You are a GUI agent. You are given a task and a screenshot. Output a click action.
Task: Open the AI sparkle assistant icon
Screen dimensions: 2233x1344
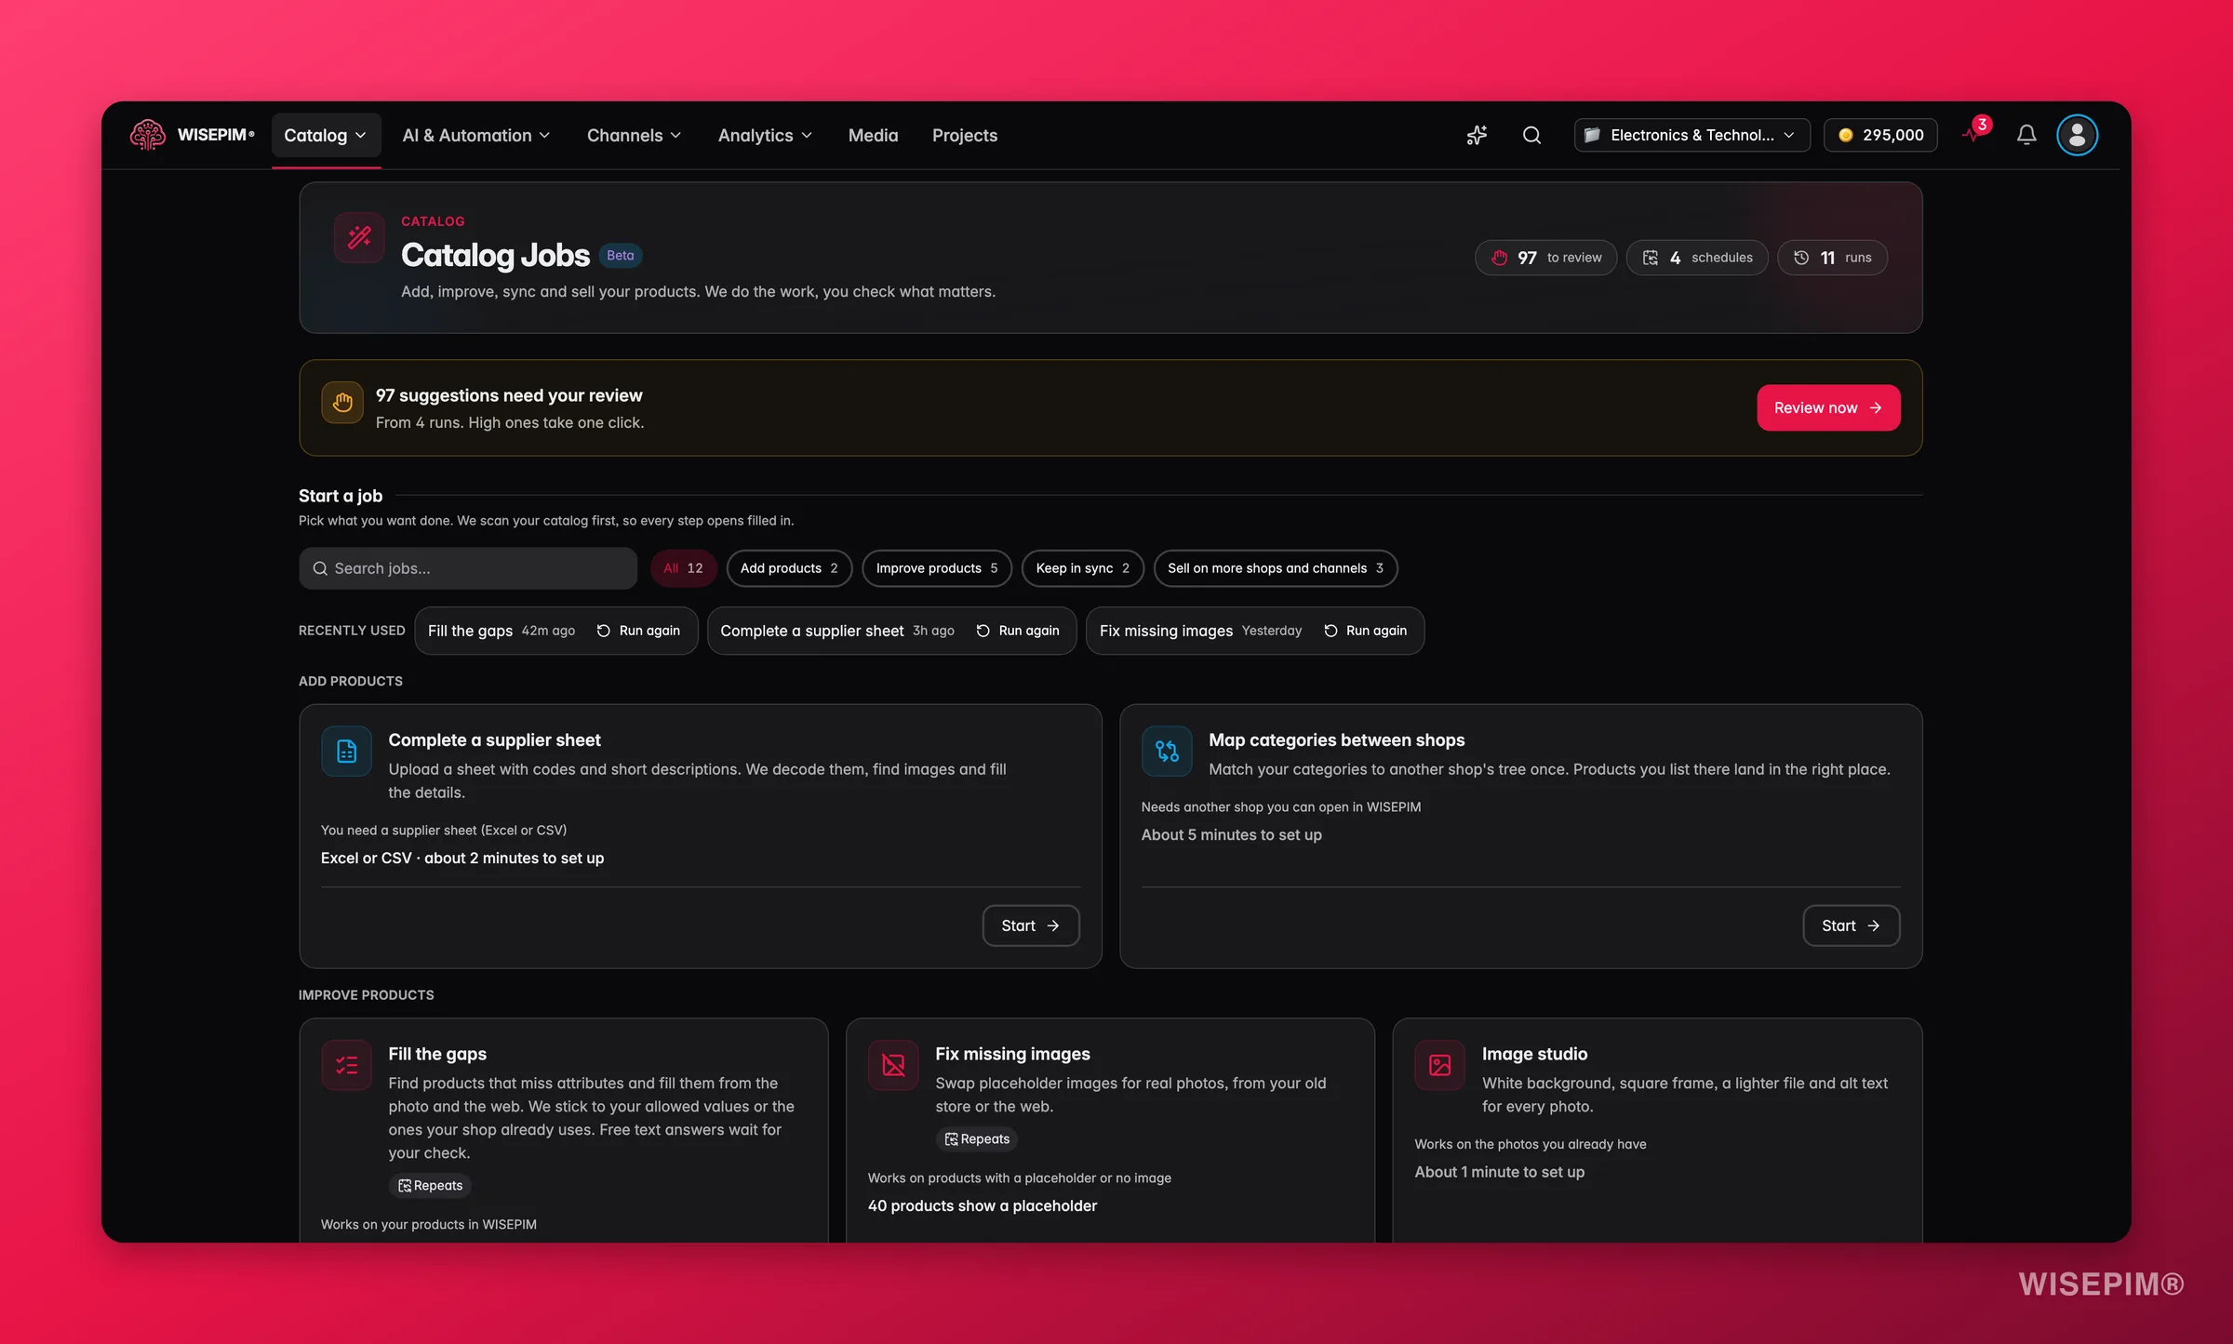[1477, 135]
